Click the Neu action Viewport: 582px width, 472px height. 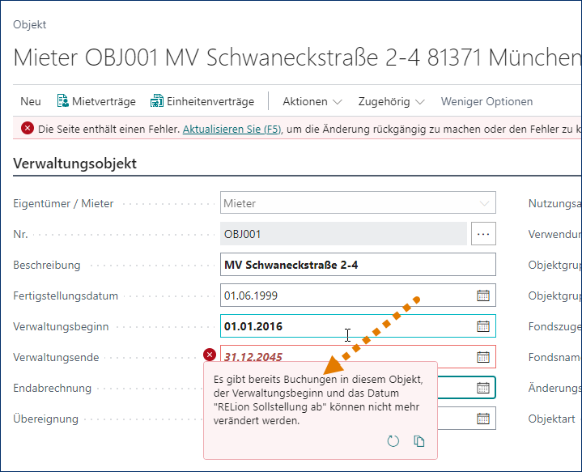click(31, 101)
